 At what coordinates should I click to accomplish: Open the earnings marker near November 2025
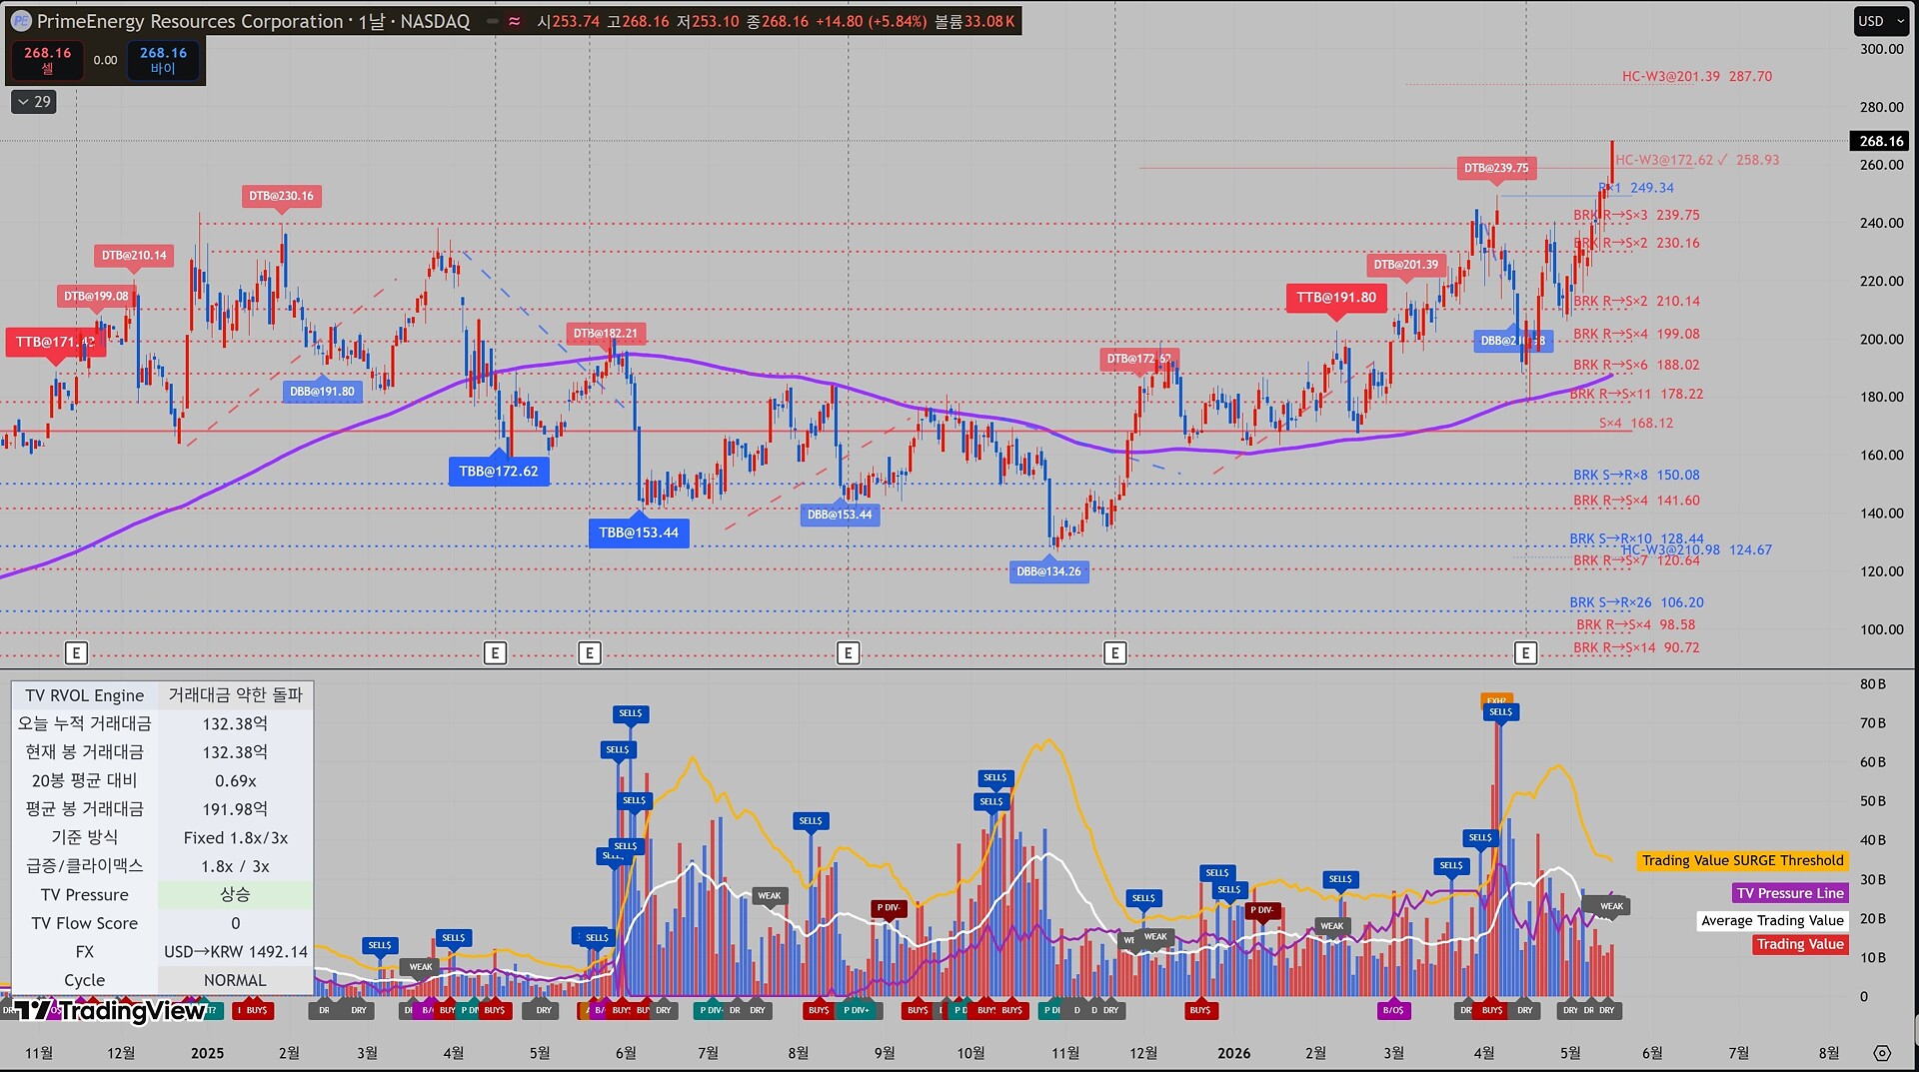pyautogui.click(x=1114, y=653)
